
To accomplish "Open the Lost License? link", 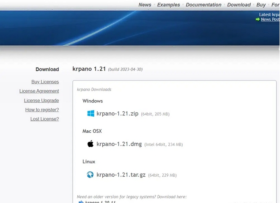I will pos(45,119).
